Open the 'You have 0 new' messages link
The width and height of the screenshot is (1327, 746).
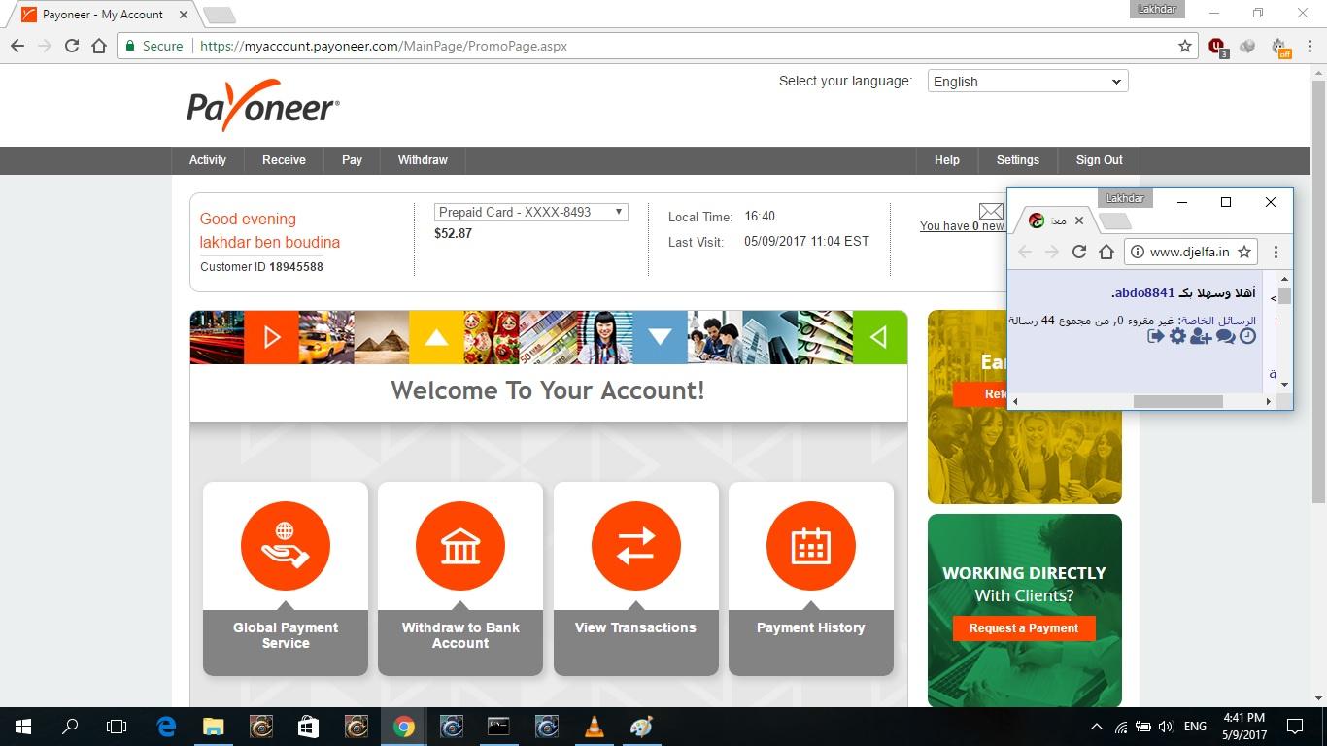click(x=962, y=226)
